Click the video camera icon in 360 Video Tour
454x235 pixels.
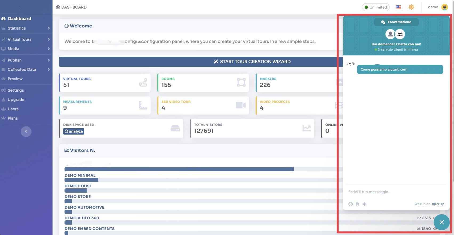(x=241, y=105)
